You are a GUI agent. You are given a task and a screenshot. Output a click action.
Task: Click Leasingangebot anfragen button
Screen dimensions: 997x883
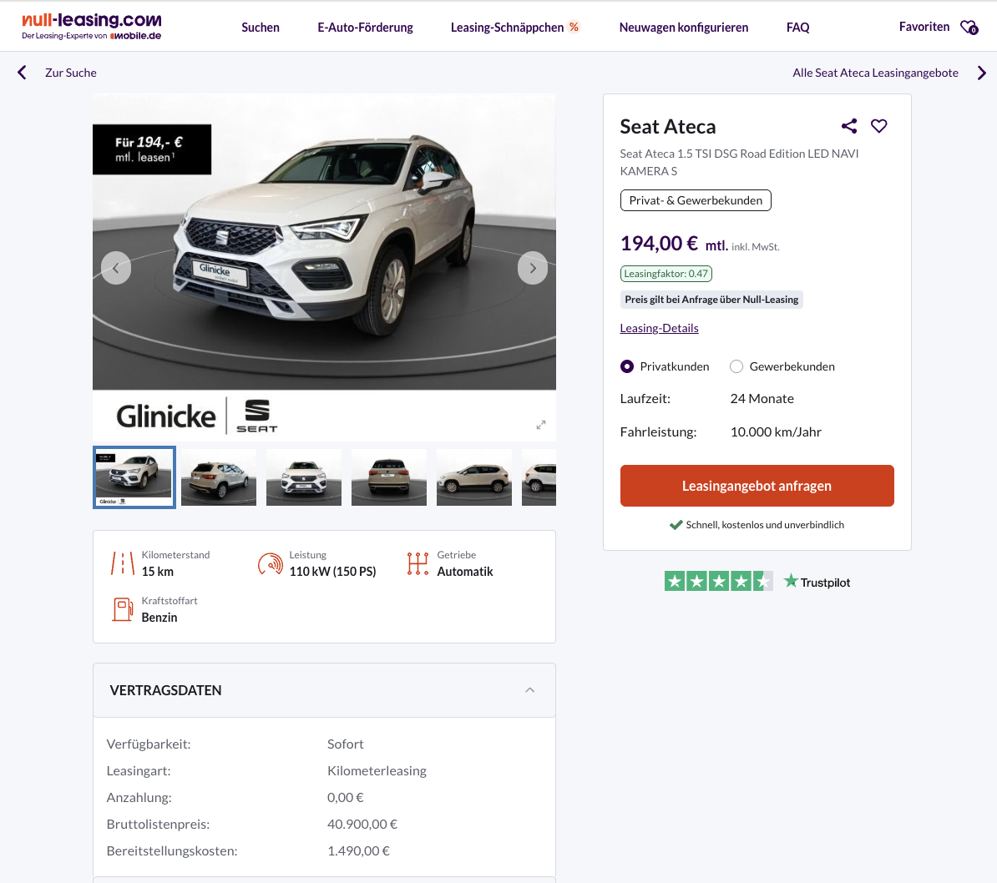pyautogui.click(x=757, y=486)
